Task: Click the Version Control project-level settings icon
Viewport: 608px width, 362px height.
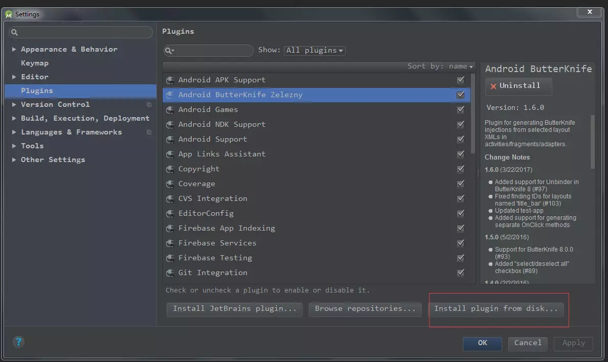Action: [x=149, y=105]
